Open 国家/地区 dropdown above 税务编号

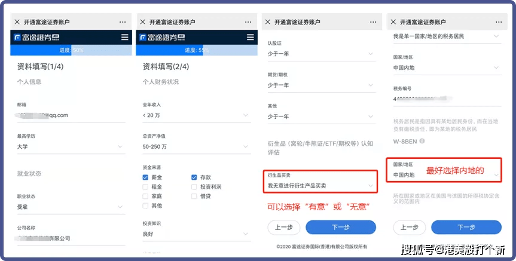(x=447, y=67)
